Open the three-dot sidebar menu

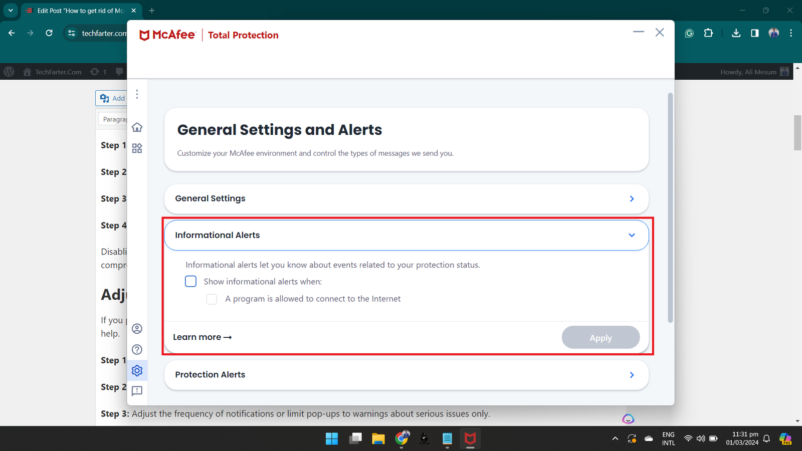(137, 95)
